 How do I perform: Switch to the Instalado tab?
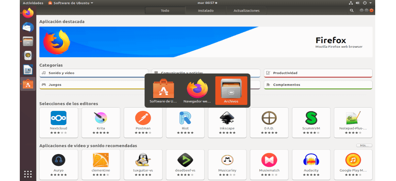206,11
